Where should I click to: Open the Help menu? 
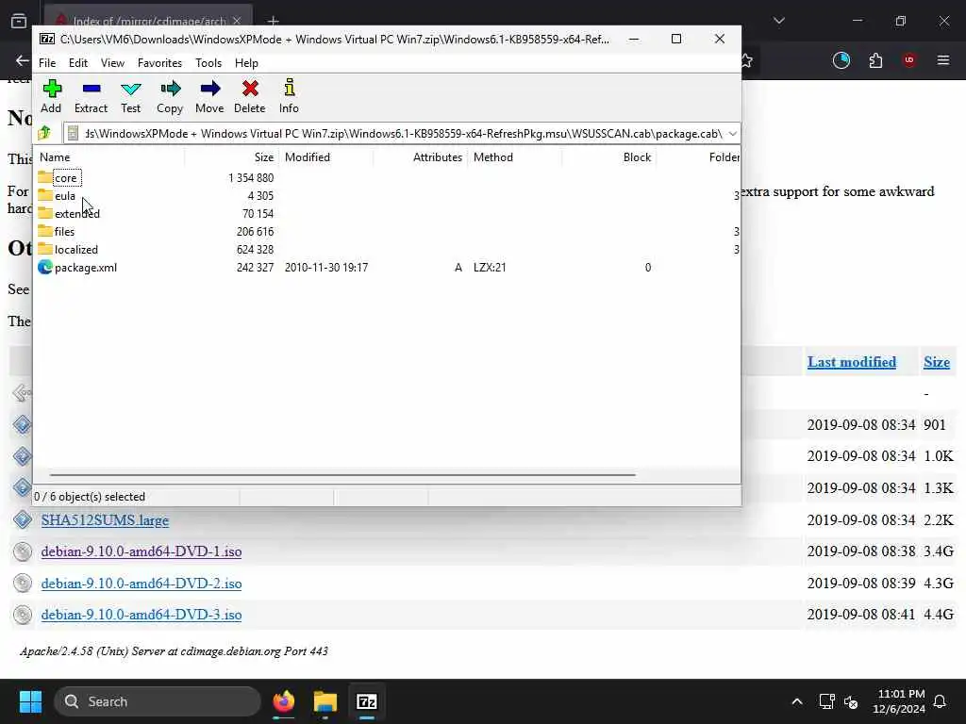pos(246,63)
